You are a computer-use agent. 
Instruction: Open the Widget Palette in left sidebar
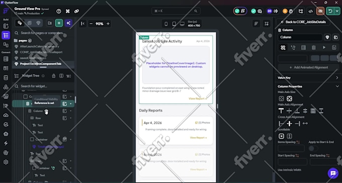[x=6, y=26]
